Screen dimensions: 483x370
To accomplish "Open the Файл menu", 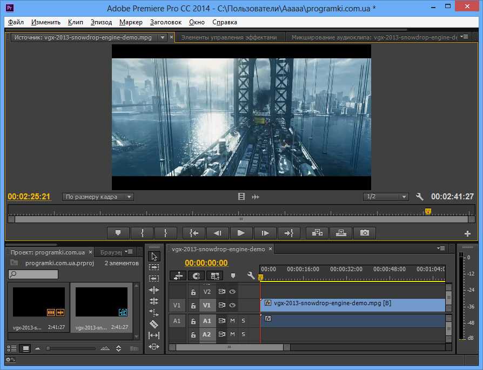I will [x=16, y=22].
